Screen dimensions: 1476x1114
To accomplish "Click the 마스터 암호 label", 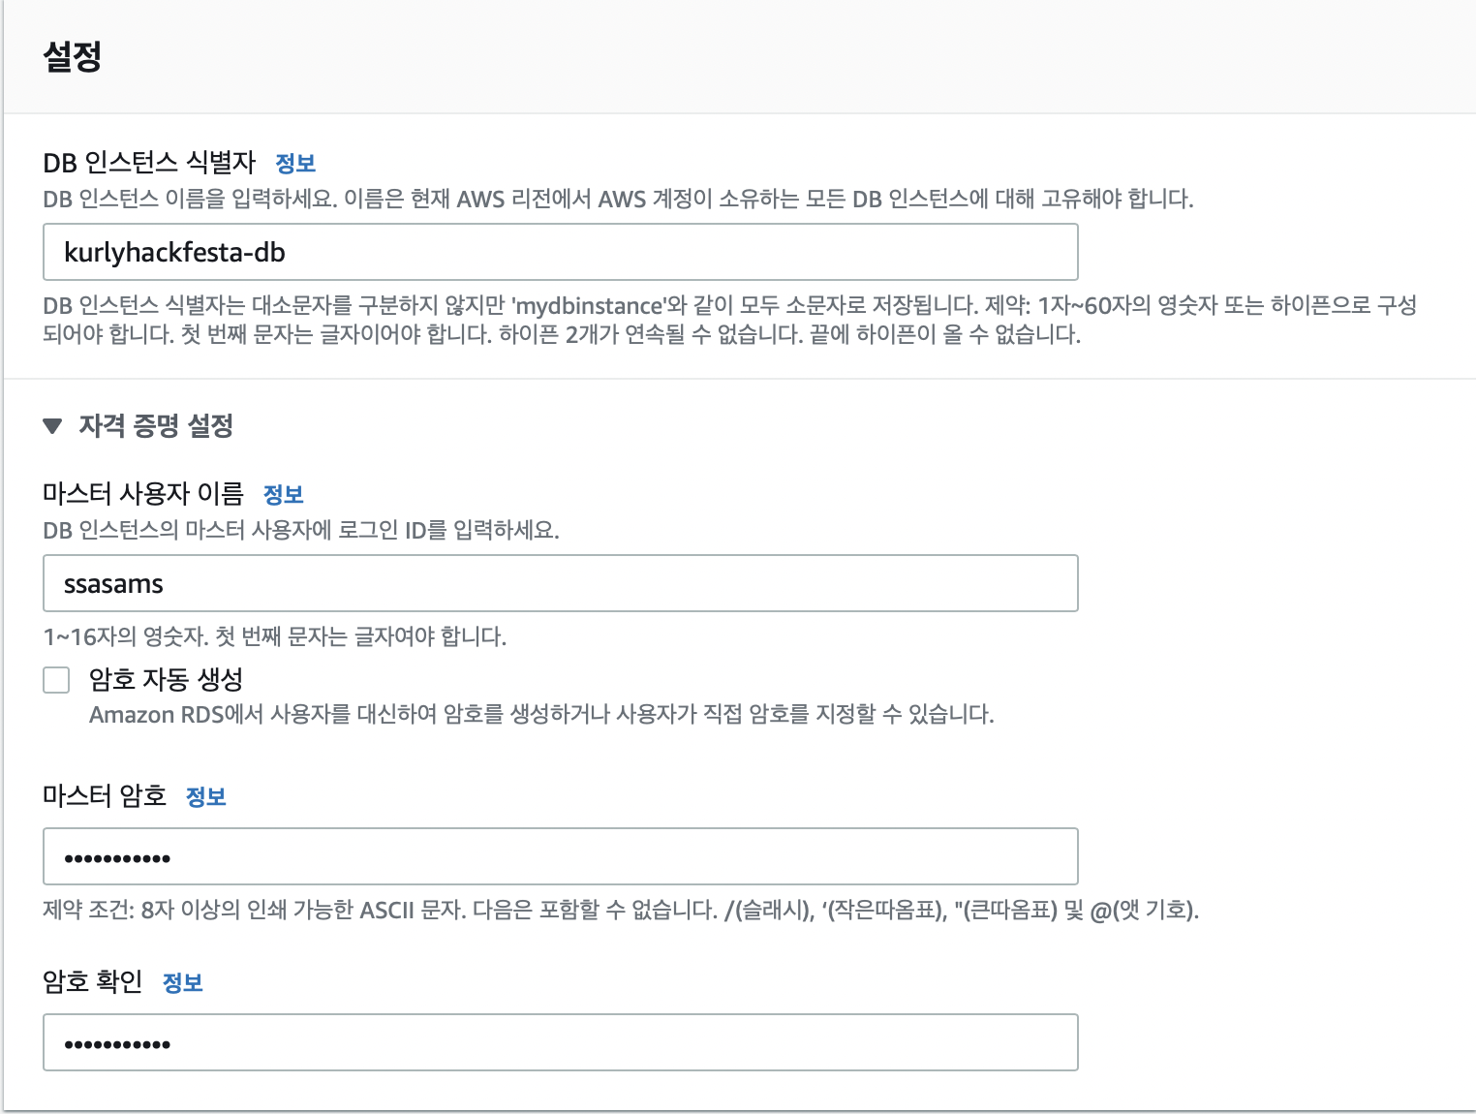I will [105, 795].
